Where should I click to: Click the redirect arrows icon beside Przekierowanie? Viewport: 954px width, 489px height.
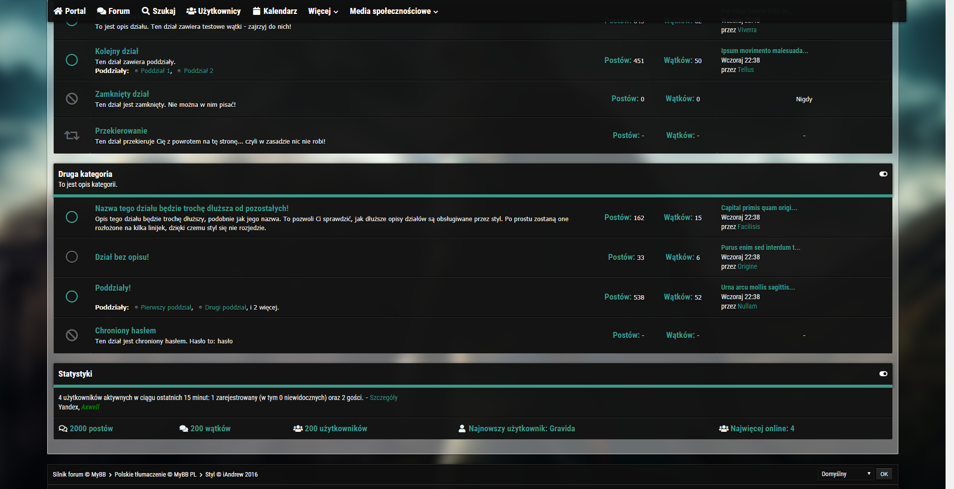[x=72, y=135]
